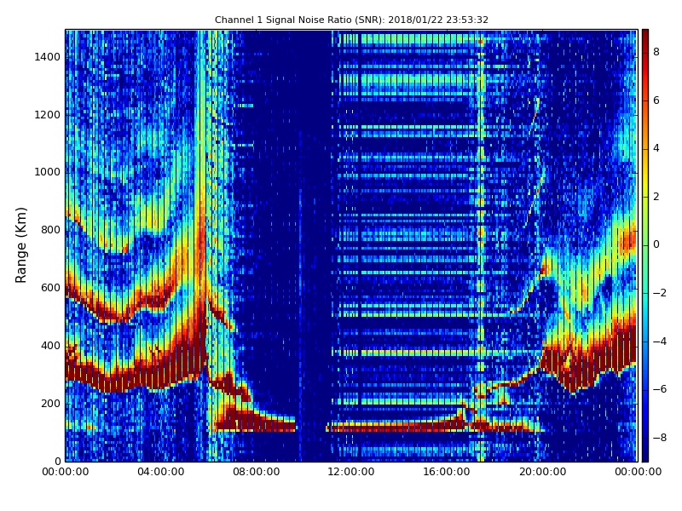Click the 04:00:00 time tick label
Viewport: 682px width, 511px height.
tap(161, 472)
